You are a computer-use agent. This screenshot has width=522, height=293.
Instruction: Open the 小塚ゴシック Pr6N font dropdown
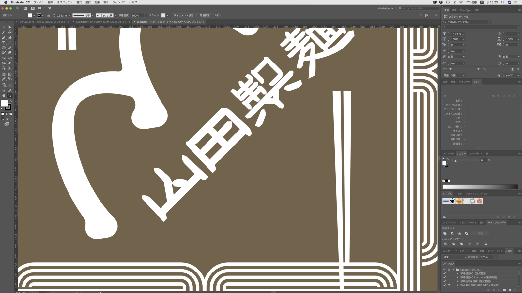click(490, 22)
